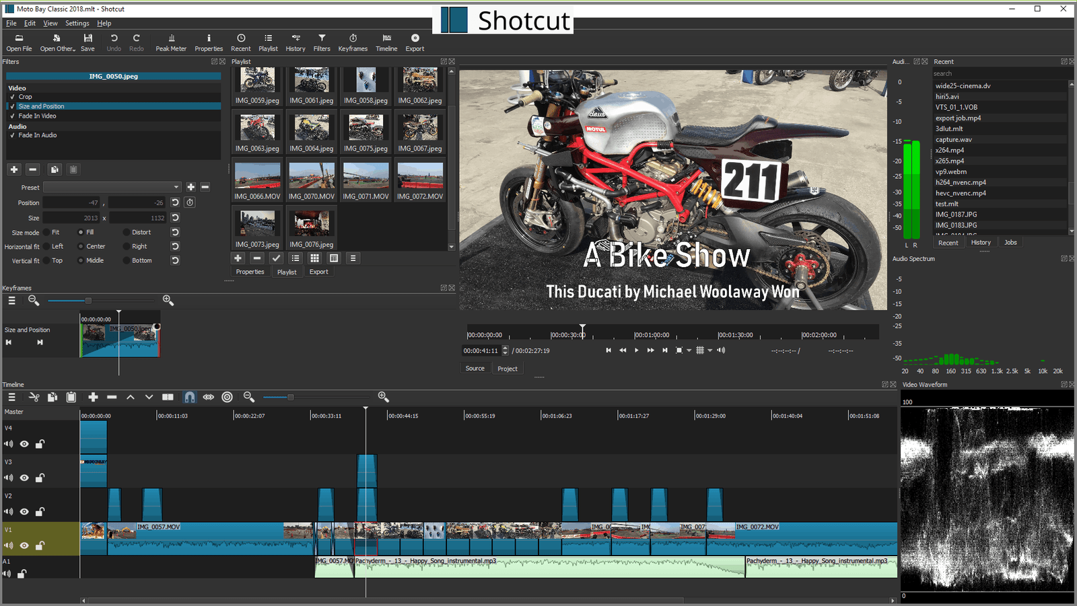The image size is (1077, 606).
Task: Select the Distort size mode radio
Action: [126, 233]
